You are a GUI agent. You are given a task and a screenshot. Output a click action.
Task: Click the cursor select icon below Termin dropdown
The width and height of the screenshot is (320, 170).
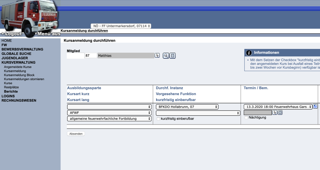pos(274,113)
